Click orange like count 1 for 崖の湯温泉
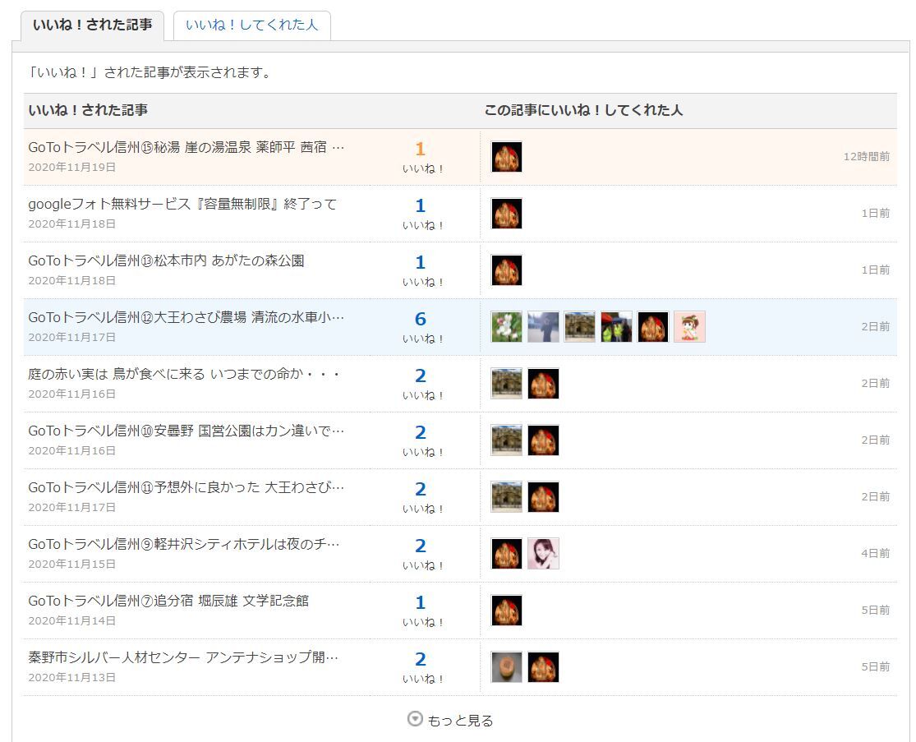The height and width of the screenshot is (742, 916). click(420, 149)
